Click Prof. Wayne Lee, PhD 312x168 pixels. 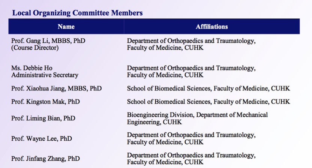click(42, 138)
